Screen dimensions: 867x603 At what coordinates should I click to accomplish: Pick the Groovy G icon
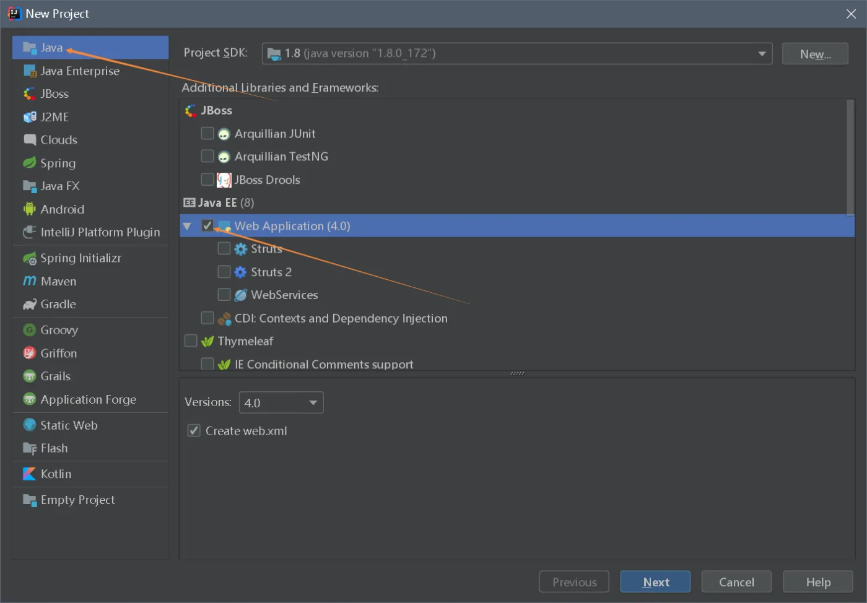[x=29, y=330]
